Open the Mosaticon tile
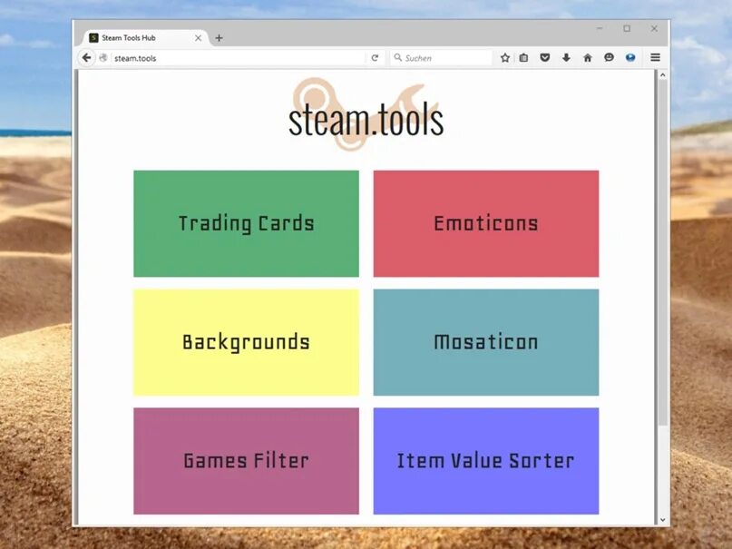732x549 pixels. [486, 342]
